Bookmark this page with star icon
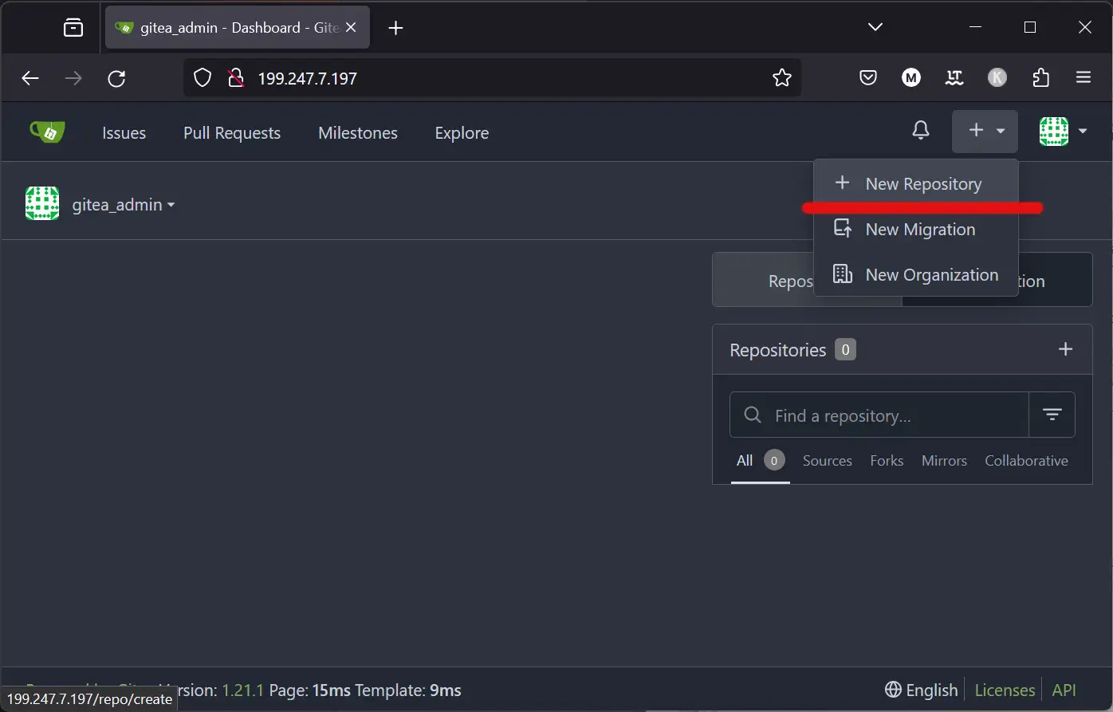 [782, 78]
